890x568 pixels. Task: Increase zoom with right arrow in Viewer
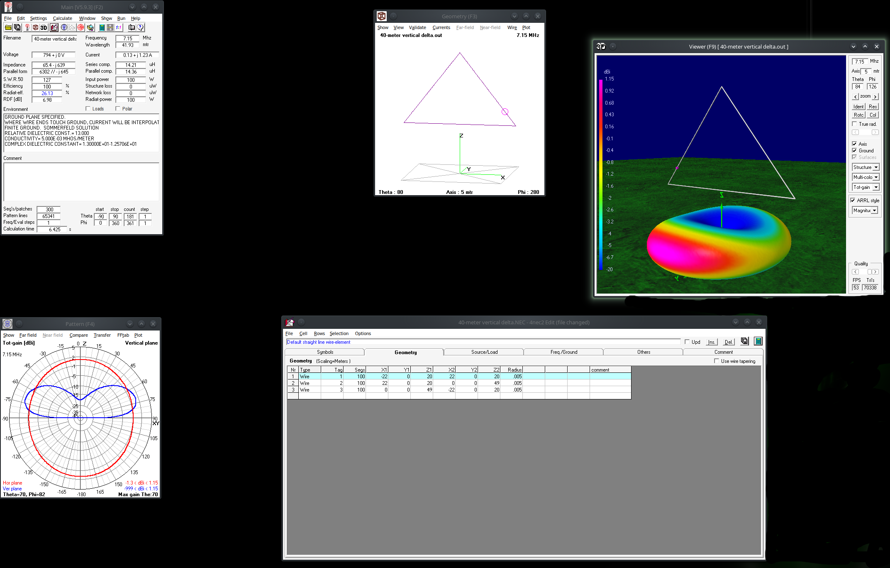875,97
